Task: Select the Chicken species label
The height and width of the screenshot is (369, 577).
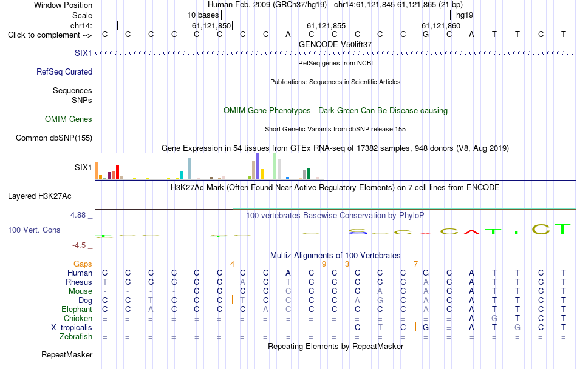Action: pos(78,318)
